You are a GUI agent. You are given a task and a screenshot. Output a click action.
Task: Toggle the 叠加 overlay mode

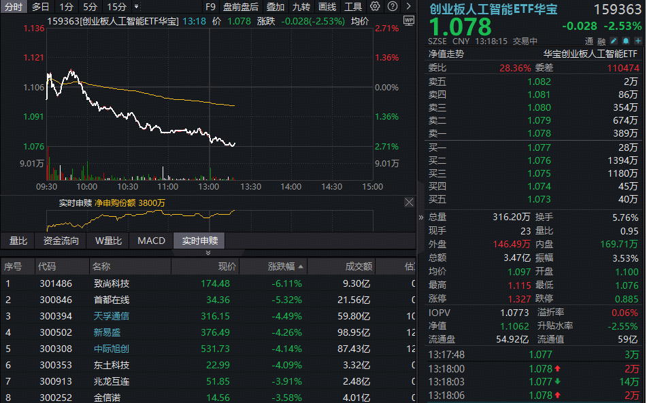pyautogui.click(x=275, y=6)
